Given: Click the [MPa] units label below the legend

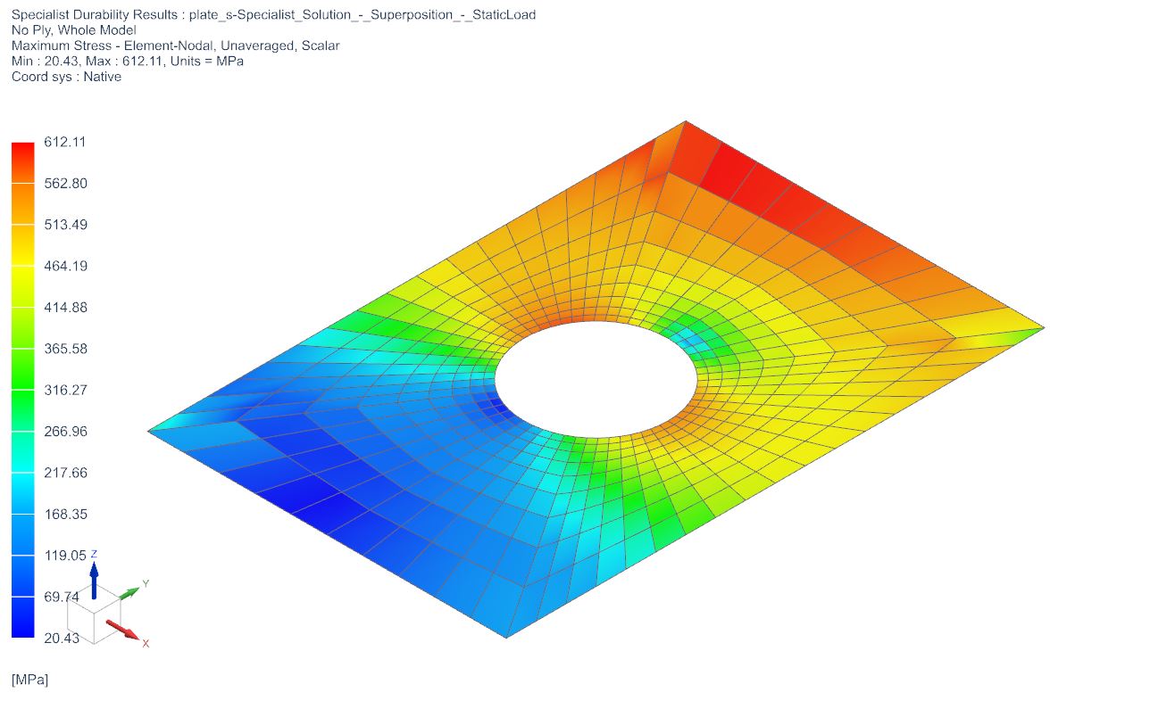Looking at the screenshot, I should [29, 680].
